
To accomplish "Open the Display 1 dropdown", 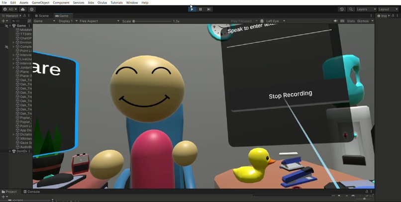I will click(x=68, y=21).
